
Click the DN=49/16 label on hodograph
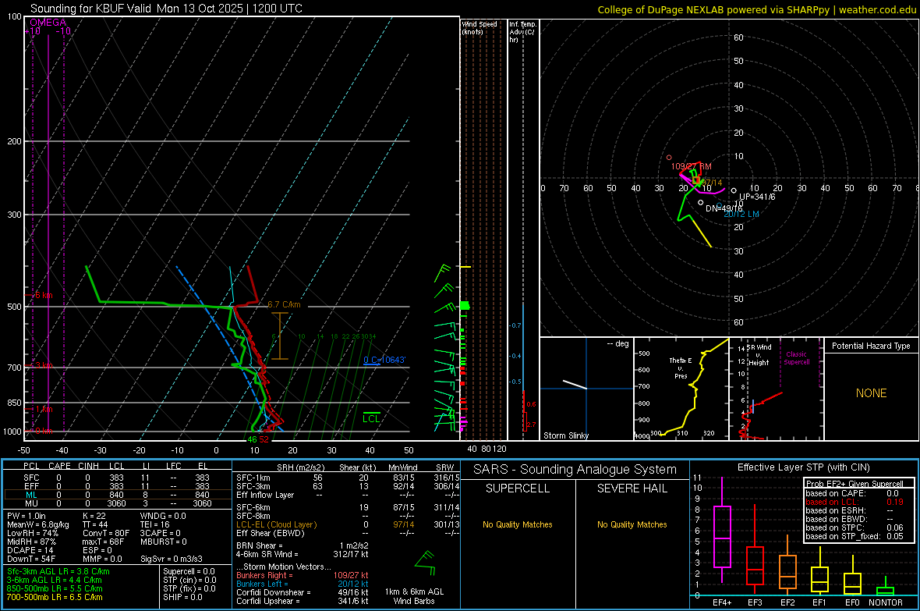pyautogui.click(x=724, y=208)
